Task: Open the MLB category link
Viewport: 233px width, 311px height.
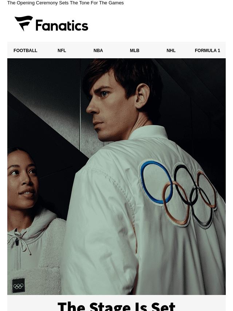Action: coord(135,51)
